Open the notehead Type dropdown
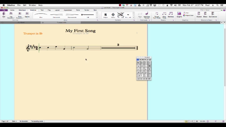This screenshot has width=226, height=127. (x=140, y=15)
